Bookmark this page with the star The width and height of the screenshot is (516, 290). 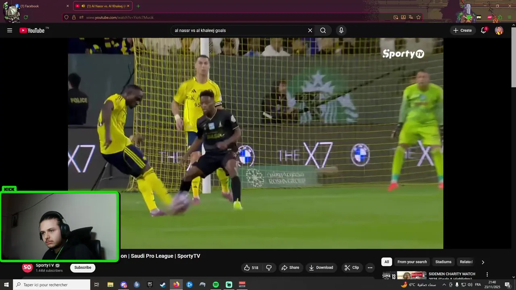[x=418, y=17]
